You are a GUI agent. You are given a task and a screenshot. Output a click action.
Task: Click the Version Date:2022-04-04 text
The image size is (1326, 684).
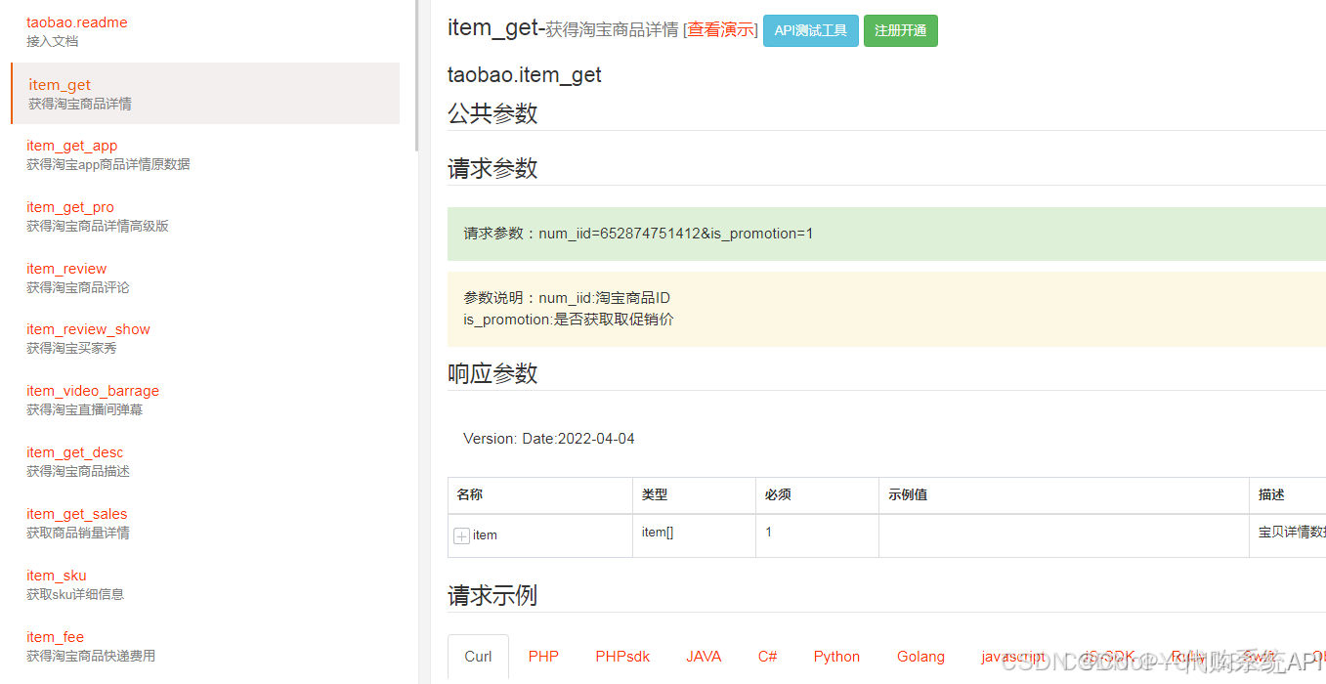coord(549,439)
